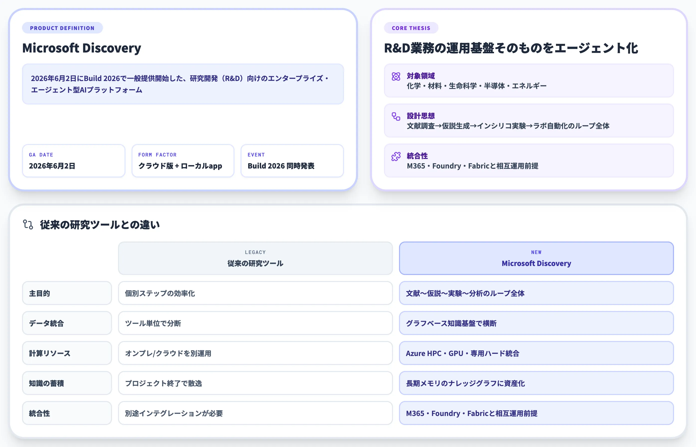Click the R&D業務の運用基盤そのものをエージェント化 heading
This screenshot has width=696, height=447.
pyautogui.click(x=511, y=48)
